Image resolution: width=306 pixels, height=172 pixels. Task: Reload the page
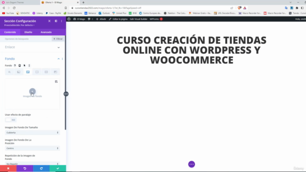[x=14, y=8]
